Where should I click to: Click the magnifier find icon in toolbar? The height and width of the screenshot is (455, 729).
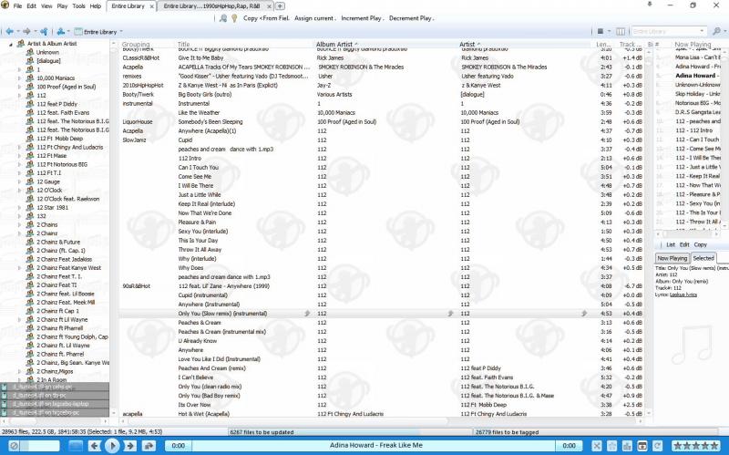pyautogui.click(x=223, y=18)
